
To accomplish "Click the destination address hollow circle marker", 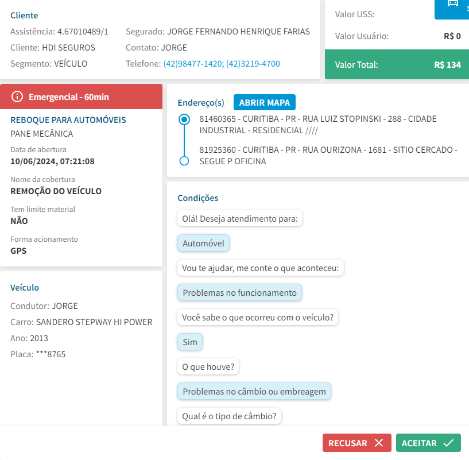I will click(x=184, y=161).
